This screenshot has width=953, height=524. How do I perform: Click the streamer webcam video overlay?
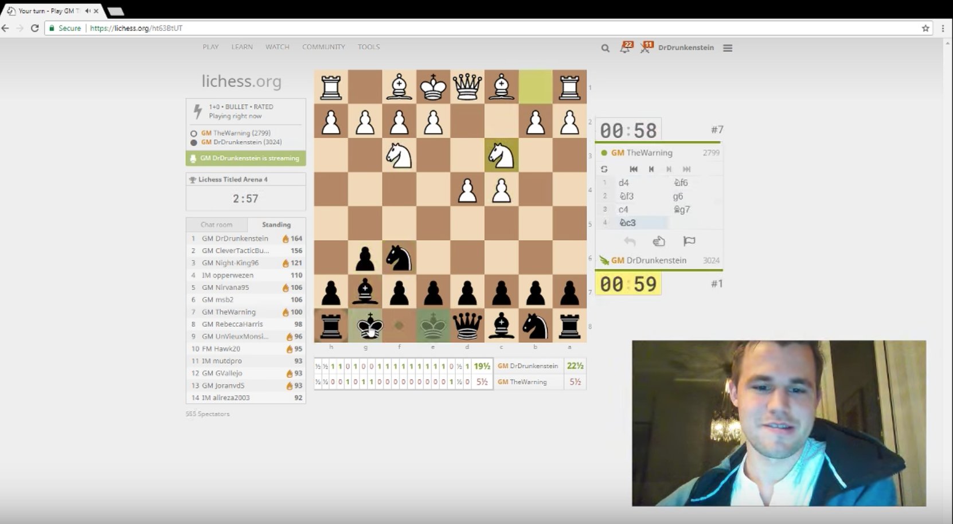[779, 423]
